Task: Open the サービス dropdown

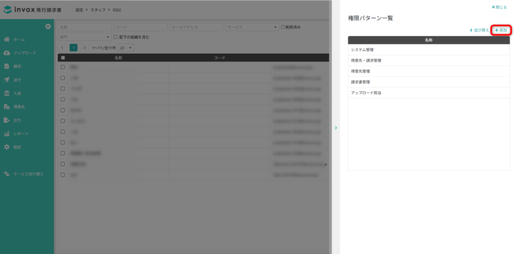Action: click(x=252, y=27)
